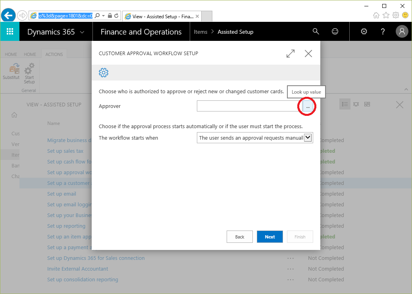Open the second HOME ribbon tab

click(x=30, y=54)
